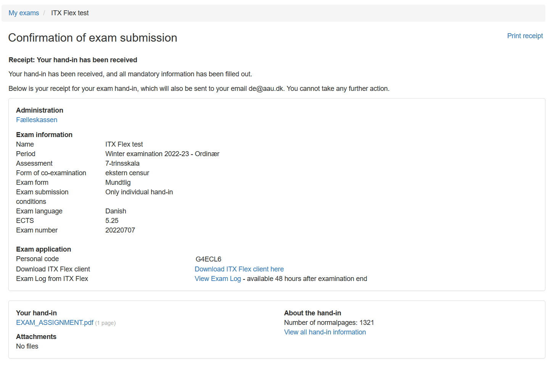
Task: Click the (1 page) label beside the PDF
Action: click(x=105, y=323)
